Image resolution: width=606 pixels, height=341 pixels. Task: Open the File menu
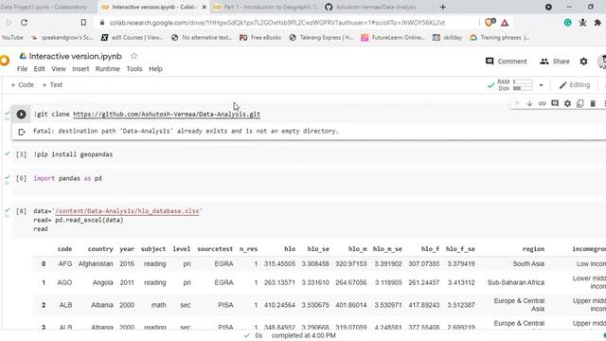tap(22, 69)
